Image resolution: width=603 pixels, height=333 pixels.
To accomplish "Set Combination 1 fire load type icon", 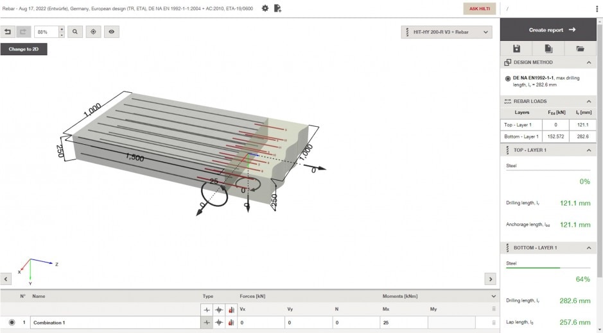I will 231,323.
